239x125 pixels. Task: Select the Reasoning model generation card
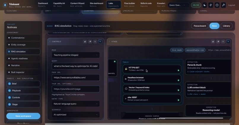tap(208, 110)
